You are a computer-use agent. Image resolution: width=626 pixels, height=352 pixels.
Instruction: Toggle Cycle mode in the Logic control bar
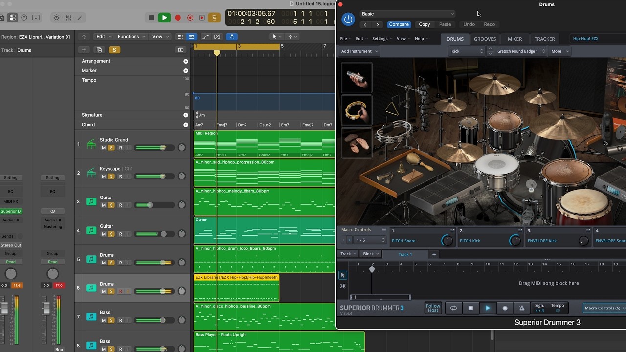coord(214,18)
